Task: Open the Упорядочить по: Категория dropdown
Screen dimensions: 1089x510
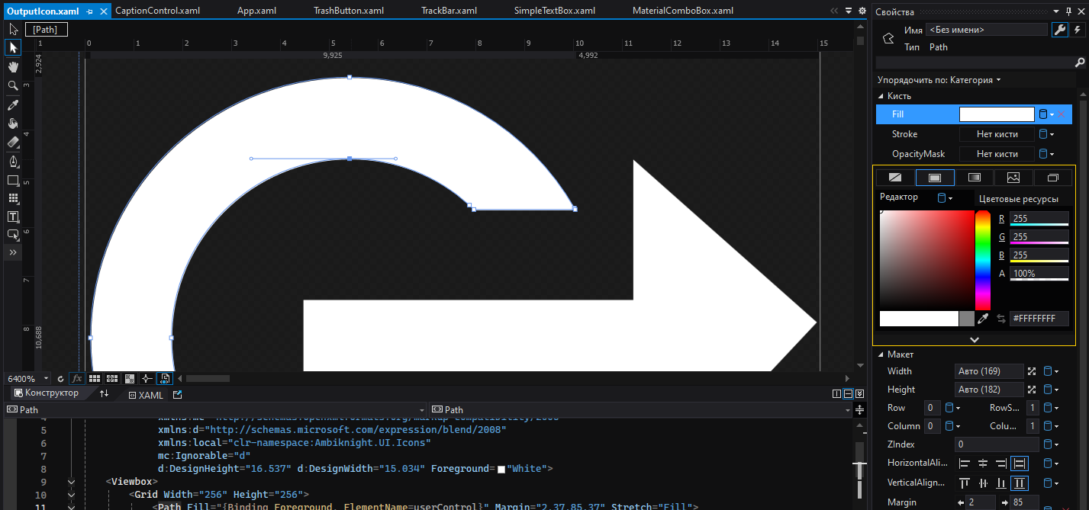Action: pyautogui.click(x=939, y=80)
